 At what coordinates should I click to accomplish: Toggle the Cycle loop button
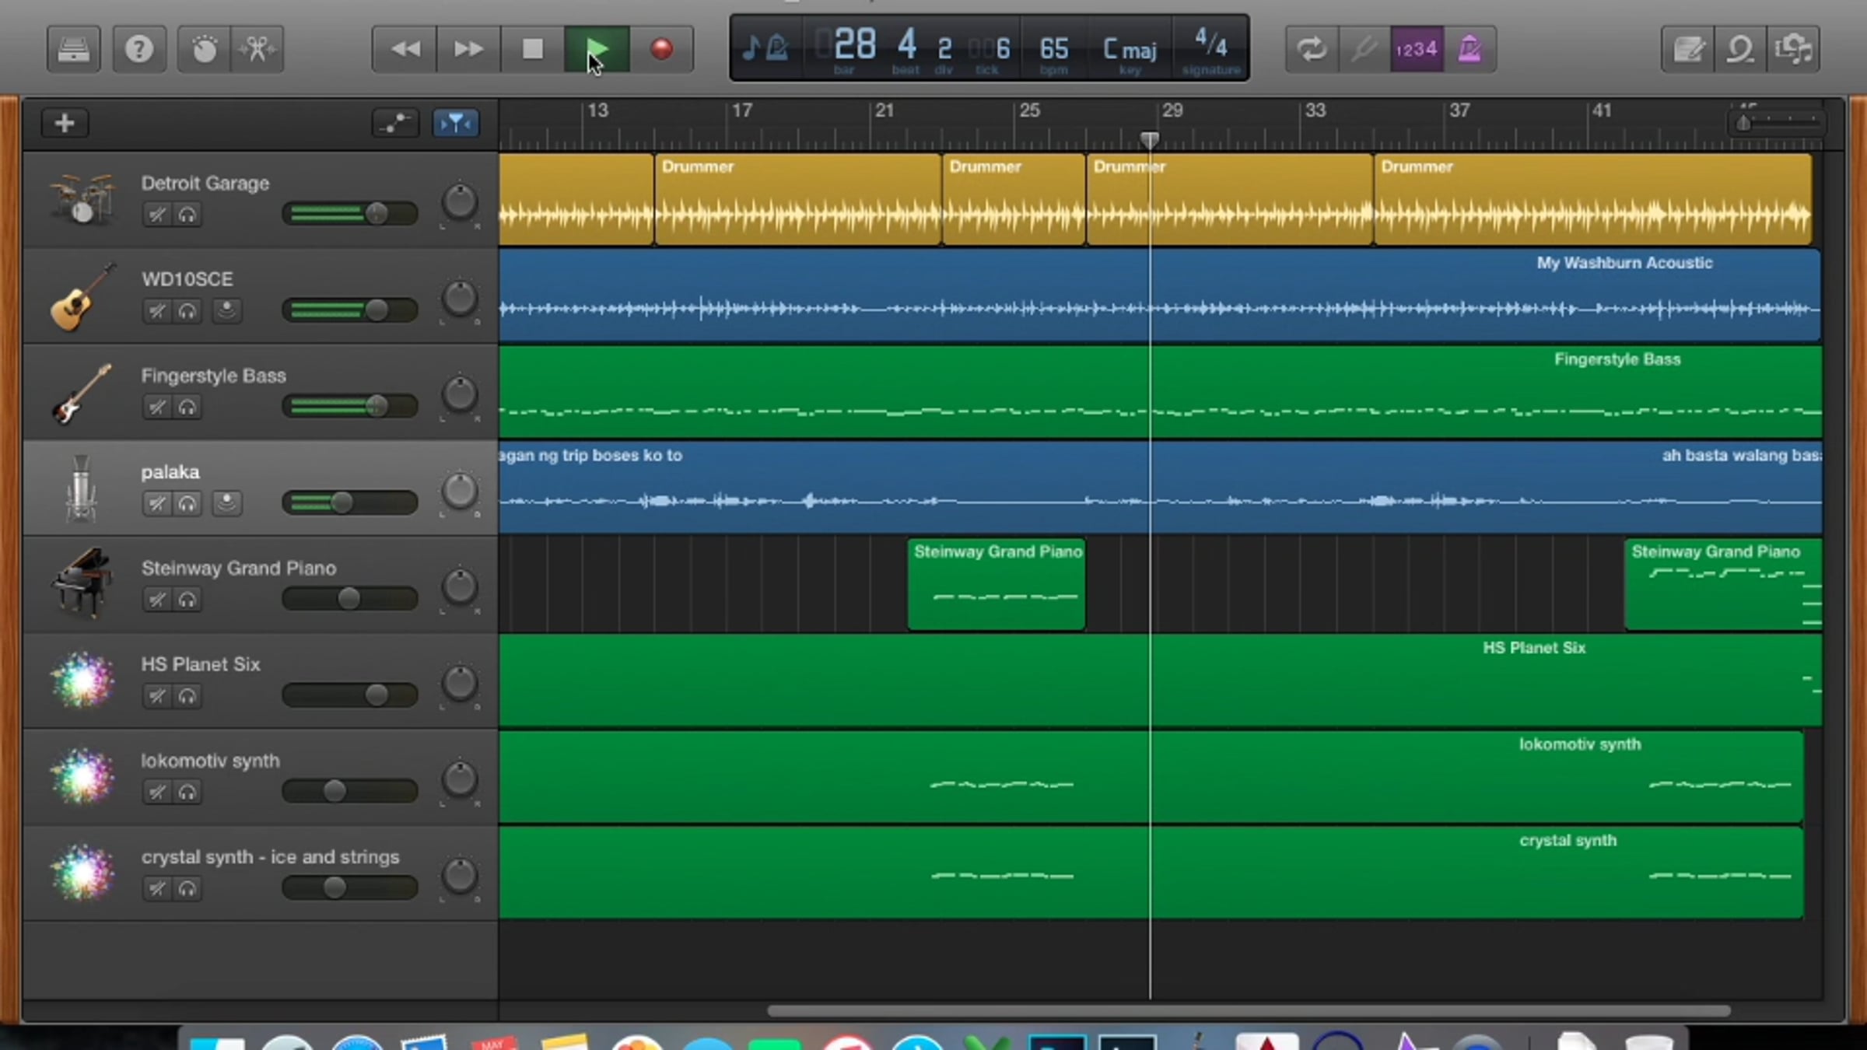coord(1312,50)
